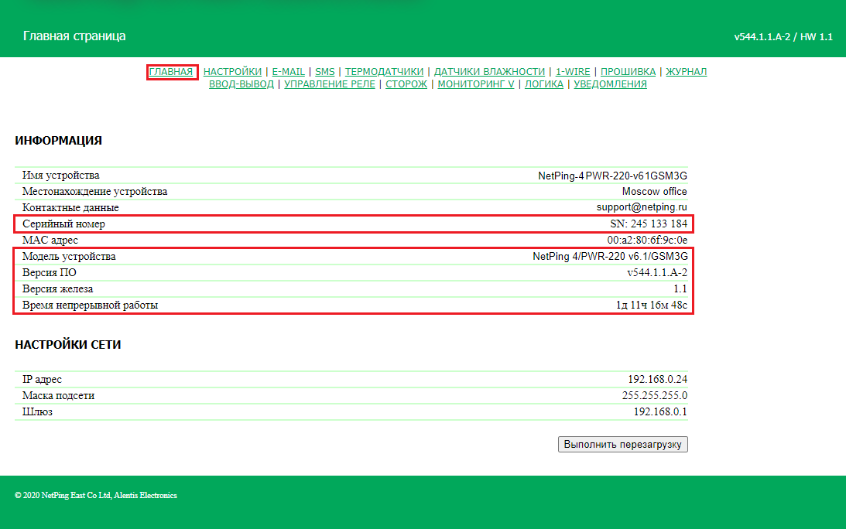Viewport: 846px width, 529px height.
Task: Click hardware version value 1.1 in table
Action: [680, 289]
